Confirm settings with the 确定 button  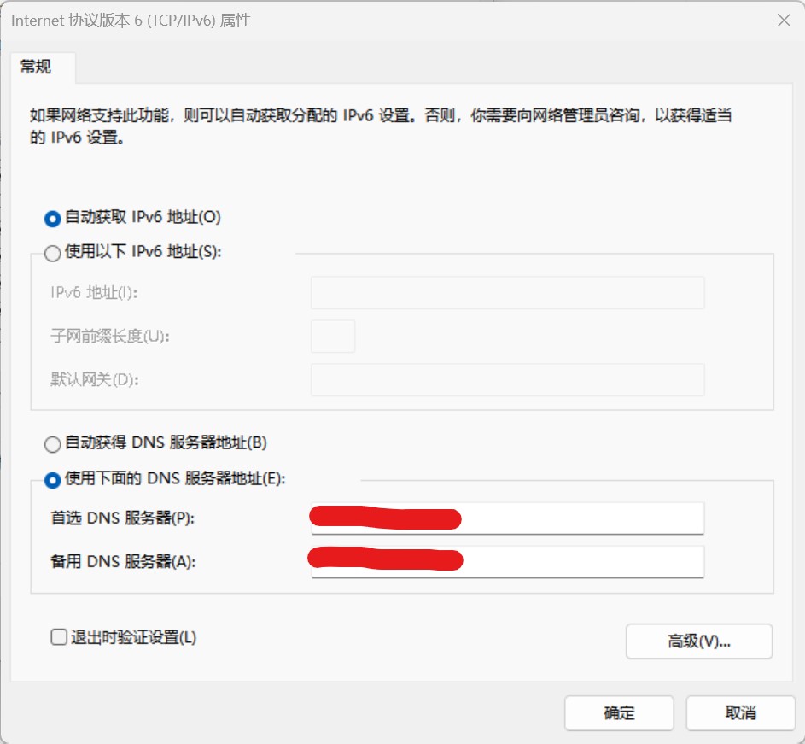(619, 713)
